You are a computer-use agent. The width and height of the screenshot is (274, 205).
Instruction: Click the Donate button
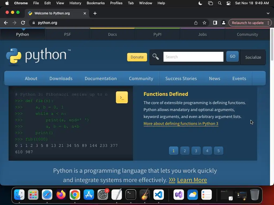click(137, 57)
